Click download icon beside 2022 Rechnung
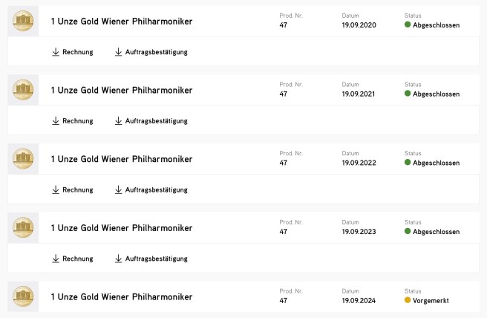The height and width of the screenshot is (318, 487). (56, 189)
